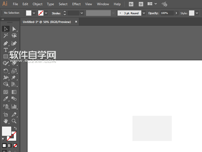Image resolution: width=202 pixels, height=152 pixels.
Task: Select the Direct Selection tool
Action: click(x=14, y=29)
